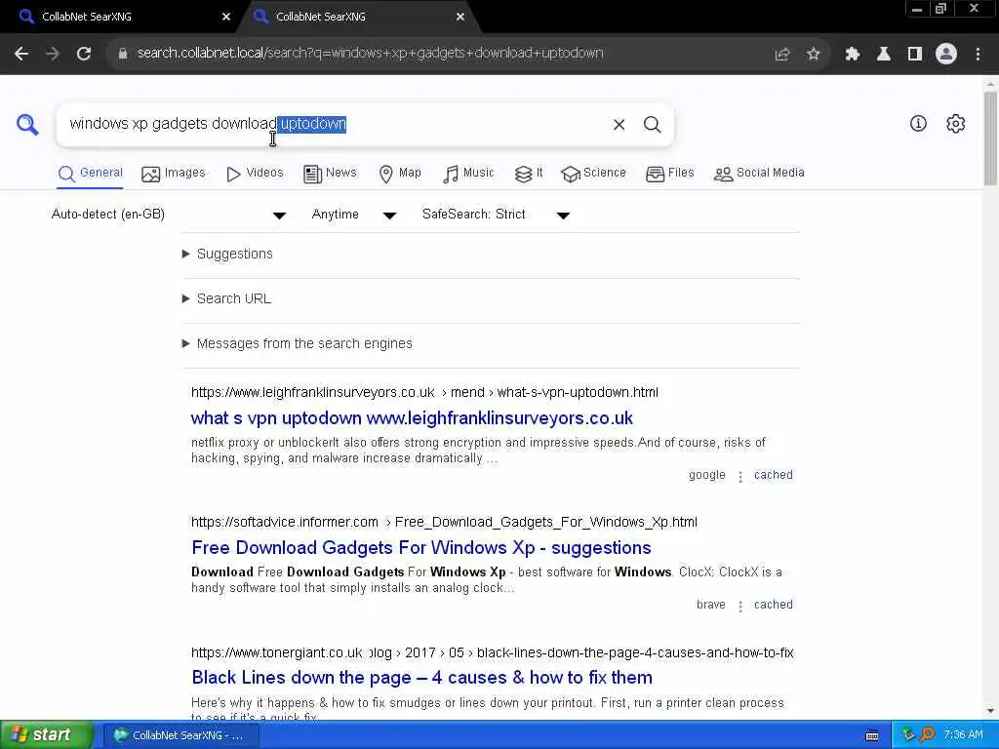Open cached version of the google result
This screenshot has height=749, width=999.
pos(774,475)
